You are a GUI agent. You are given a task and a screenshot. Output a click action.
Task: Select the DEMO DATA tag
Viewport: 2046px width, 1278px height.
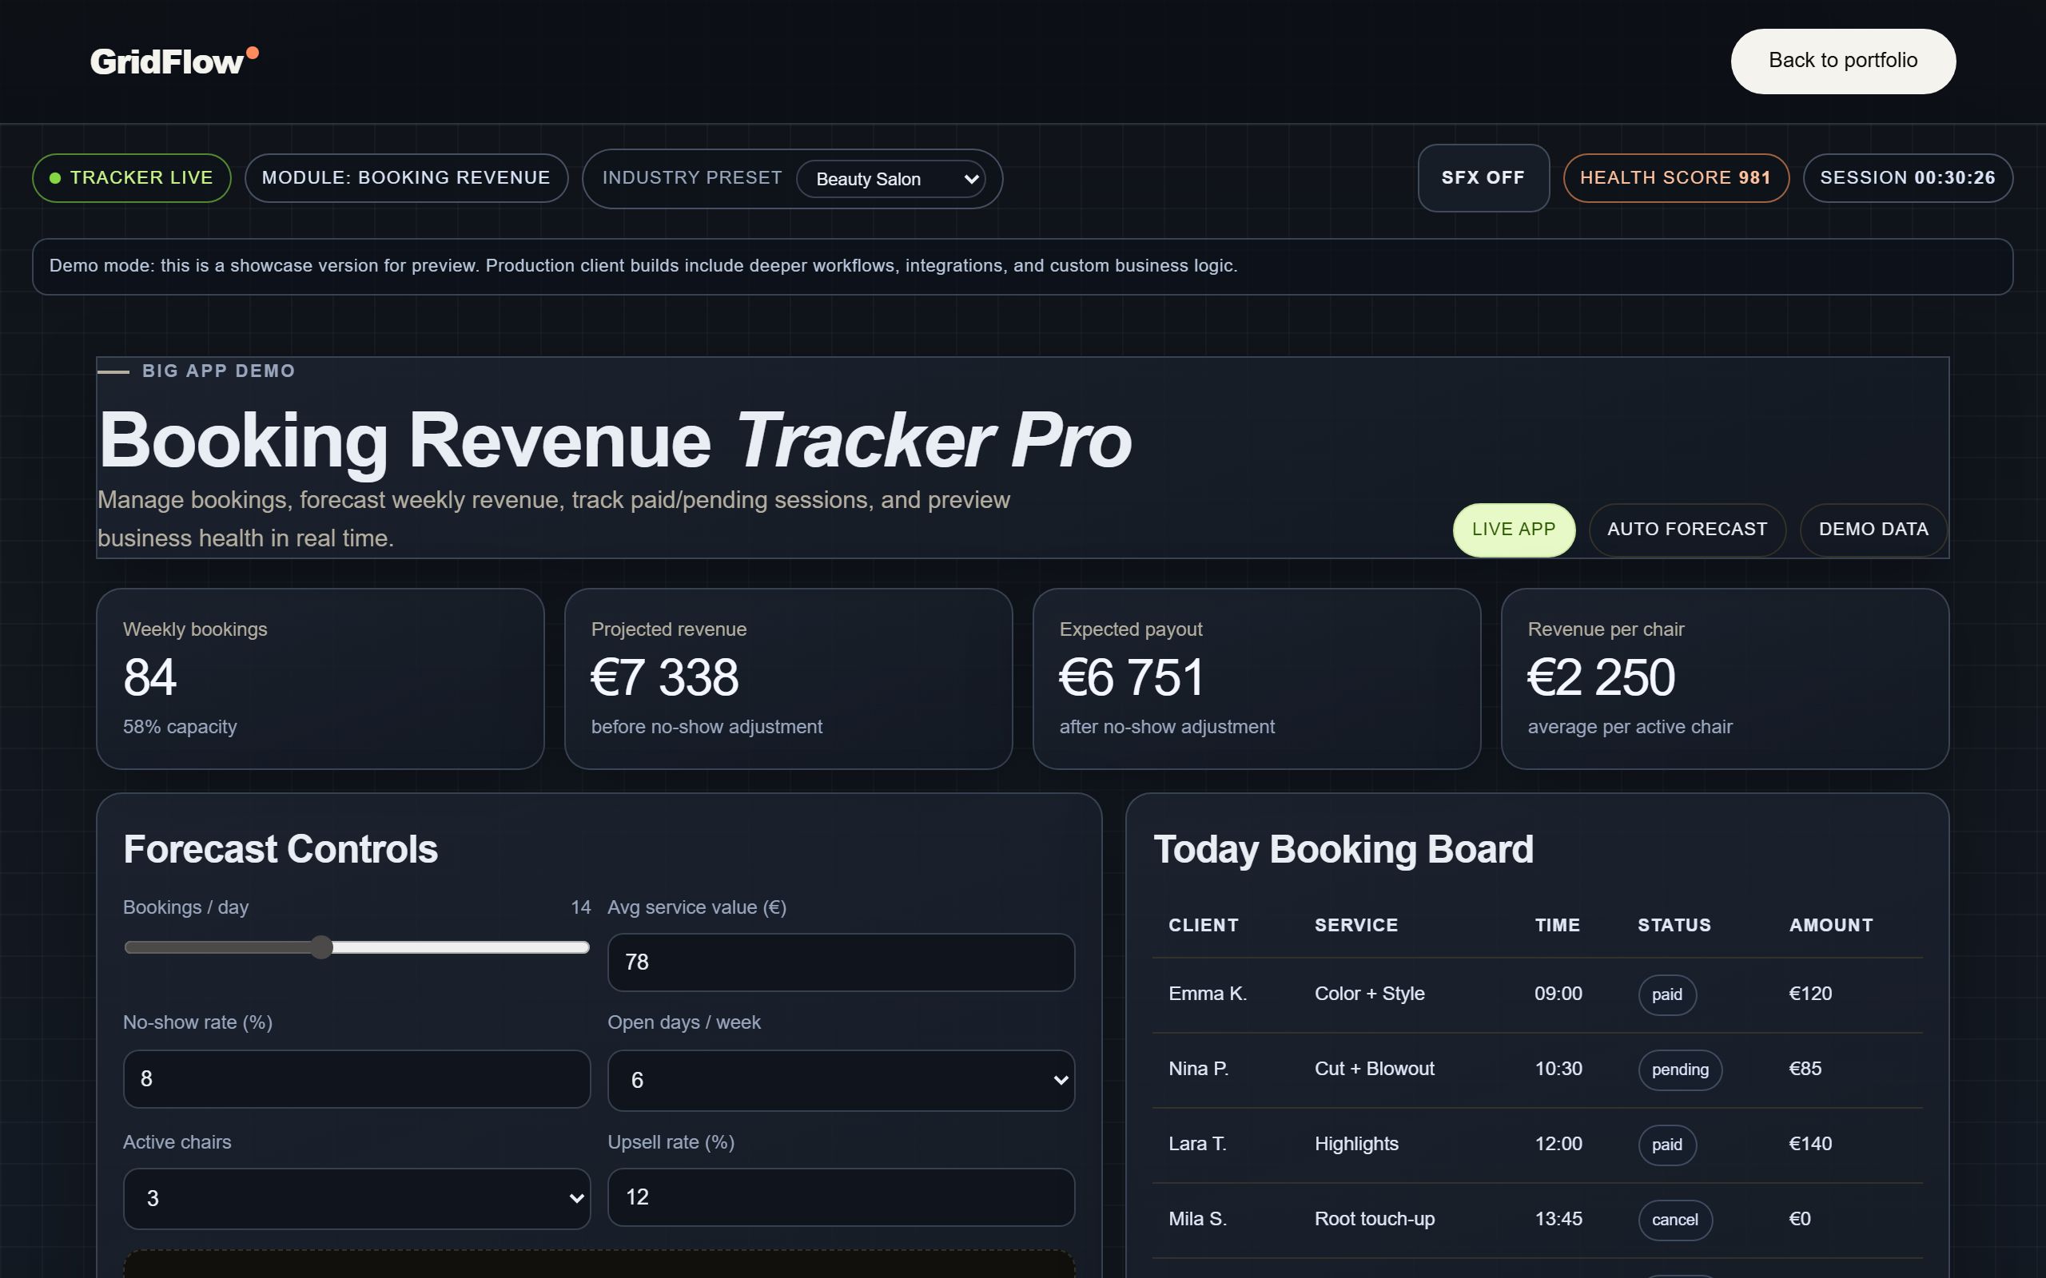[x=1873, y=529]
